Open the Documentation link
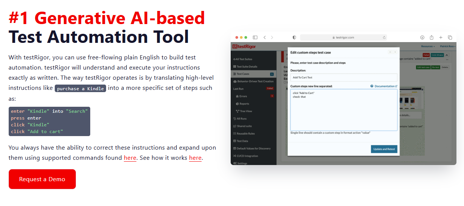This screenshot has width=464, height=206. [x=384, y=86]
